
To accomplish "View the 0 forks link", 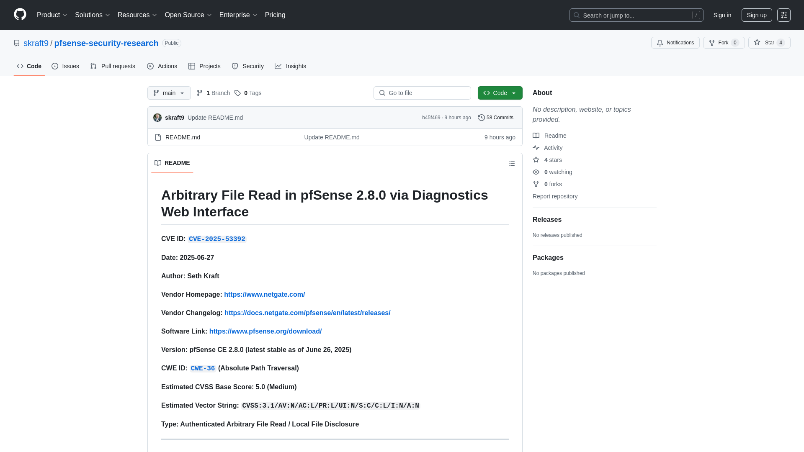I will pos(553,184).
